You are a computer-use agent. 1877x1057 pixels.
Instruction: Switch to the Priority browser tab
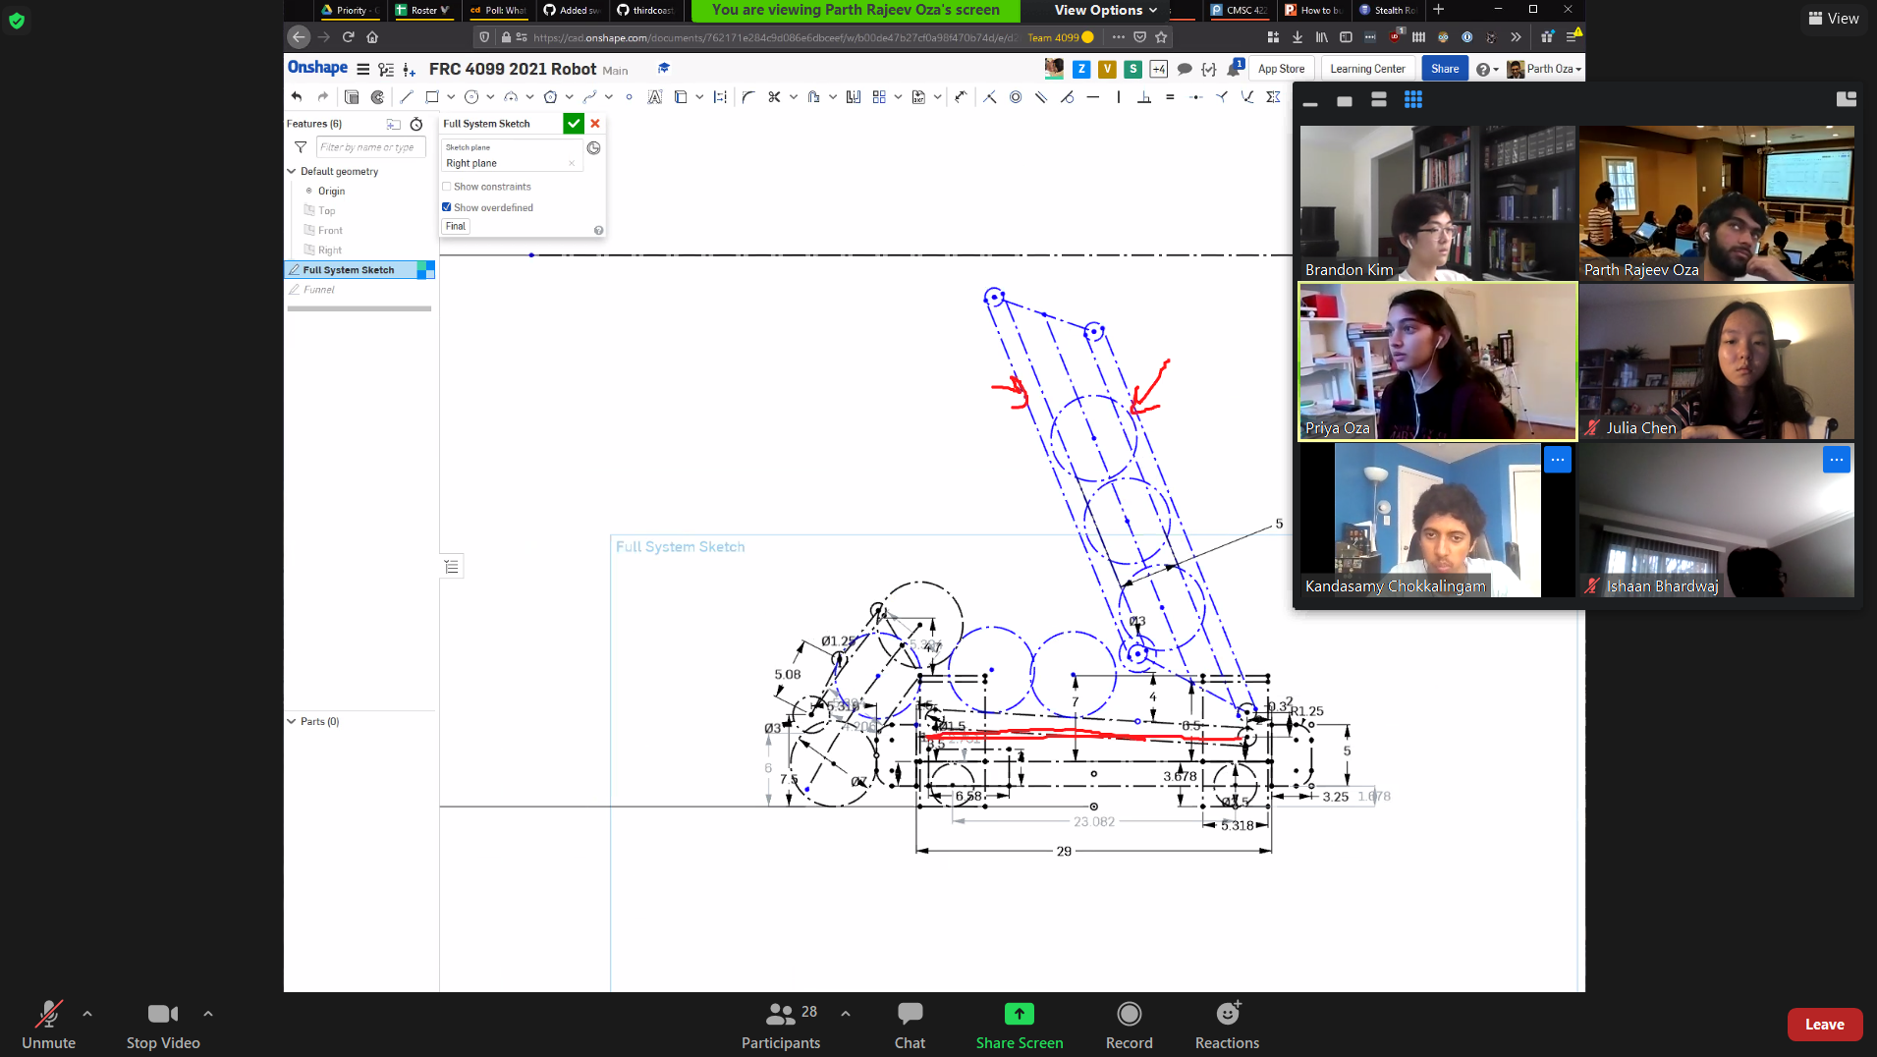click(x=350, y=10)
